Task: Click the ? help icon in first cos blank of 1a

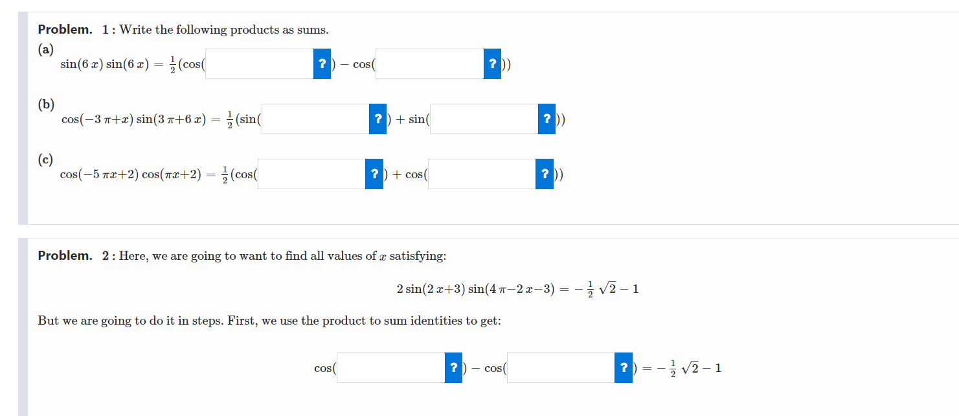Action: (321, 64)
